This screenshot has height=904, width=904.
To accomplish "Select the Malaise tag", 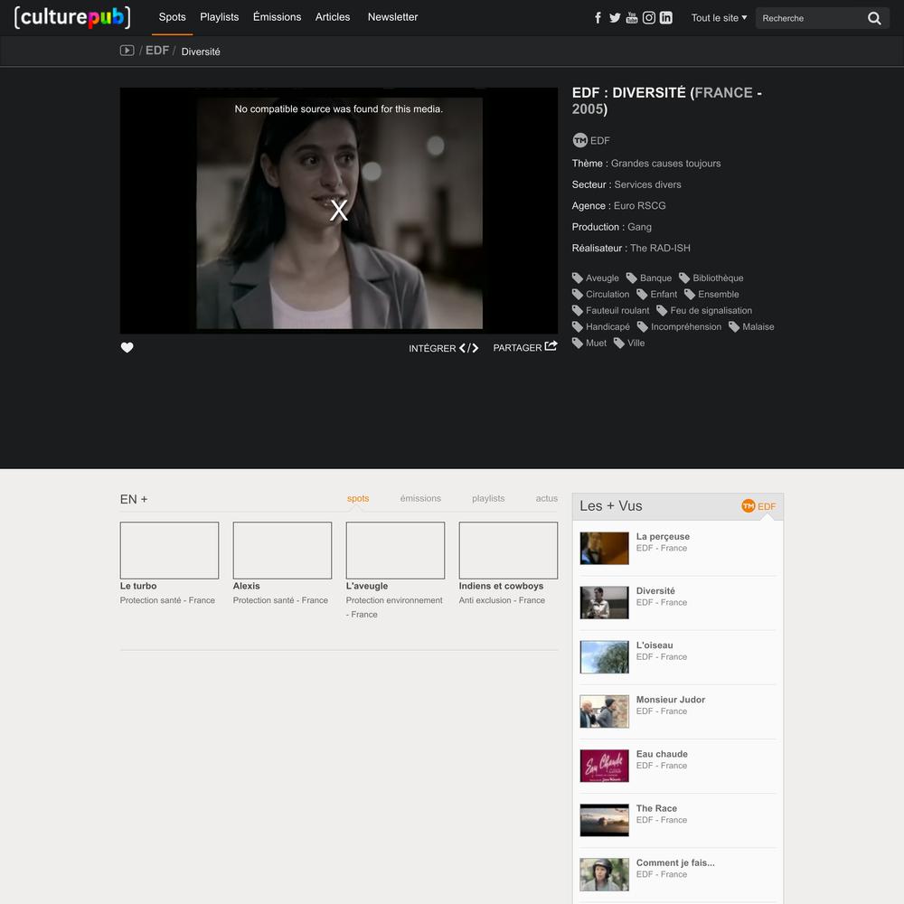I will [751, 327].
